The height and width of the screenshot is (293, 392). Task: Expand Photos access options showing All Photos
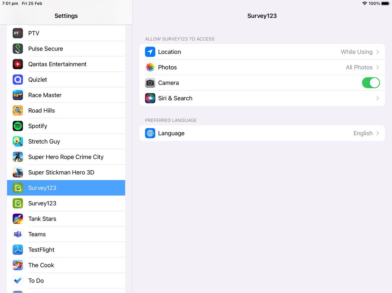coord(262,67)
